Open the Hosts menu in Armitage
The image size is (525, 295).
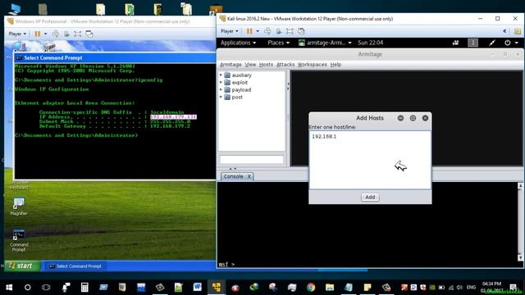[x=266, y=65]
